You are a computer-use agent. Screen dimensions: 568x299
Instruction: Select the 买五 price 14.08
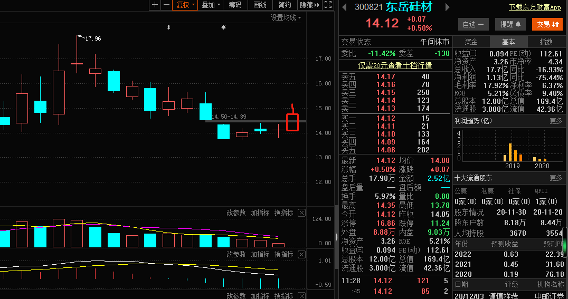385,150
